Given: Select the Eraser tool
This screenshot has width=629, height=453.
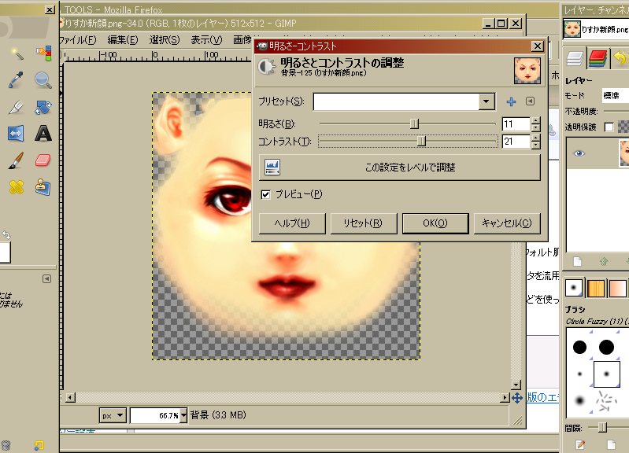Looking at the screenshot, I should click(x=43, y=160).
